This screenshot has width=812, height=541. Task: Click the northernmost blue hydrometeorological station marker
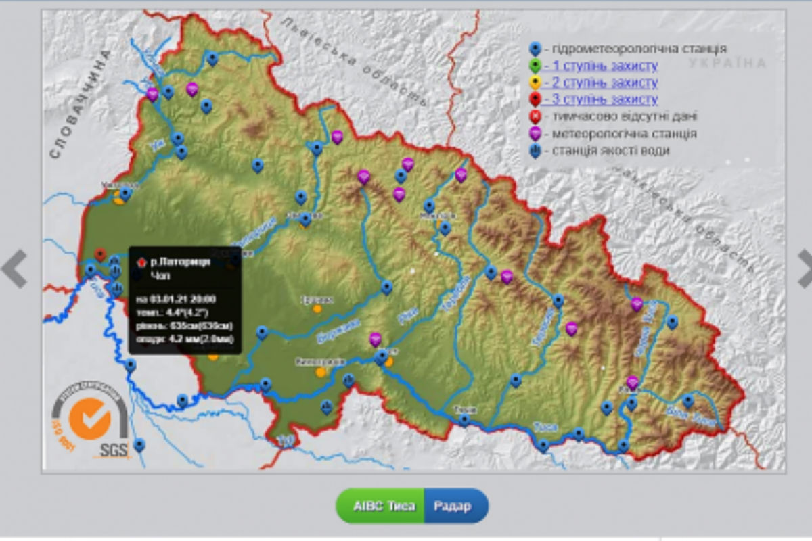[x=212, y=59]
